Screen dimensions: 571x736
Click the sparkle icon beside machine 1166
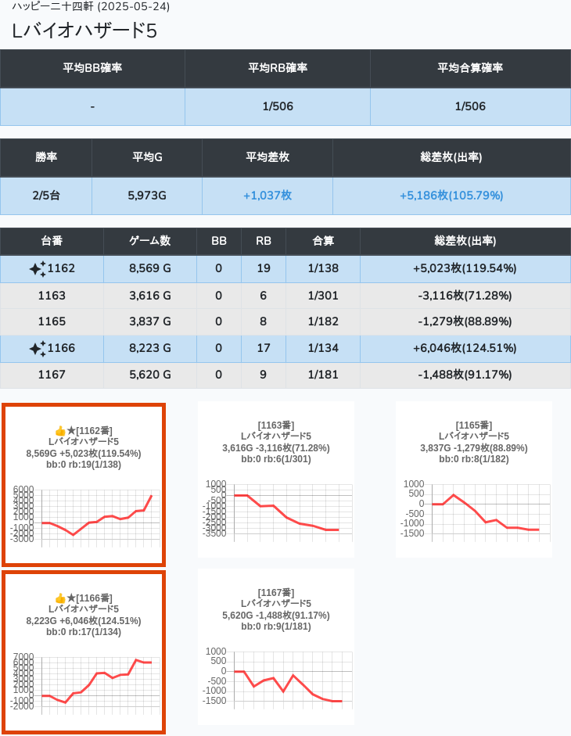click(x=38, y=349)
